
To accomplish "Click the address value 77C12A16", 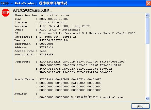I will point(46,48).
